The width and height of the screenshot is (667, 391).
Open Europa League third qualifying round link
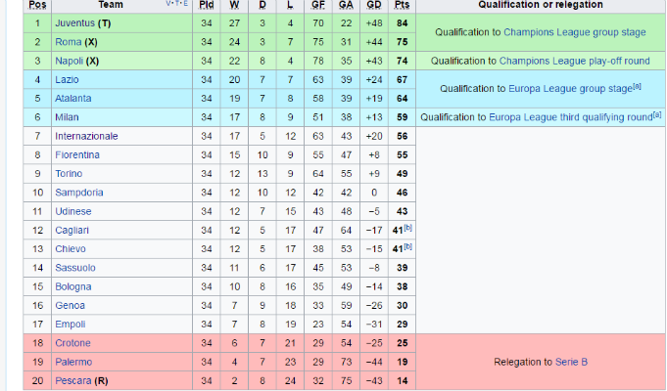(x=571, y=117)
